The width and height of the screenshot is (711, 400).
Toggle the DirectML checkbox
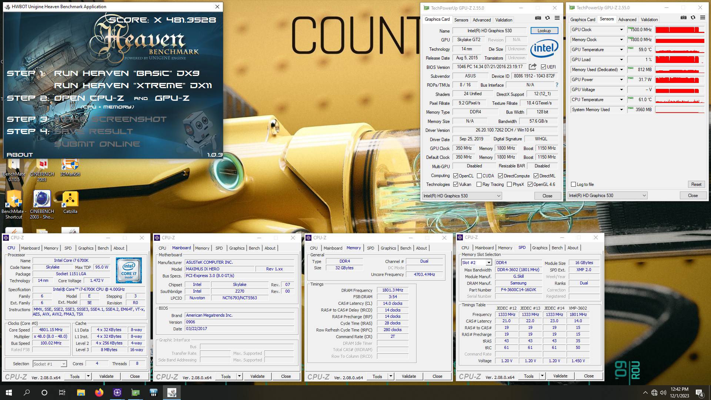536,176
